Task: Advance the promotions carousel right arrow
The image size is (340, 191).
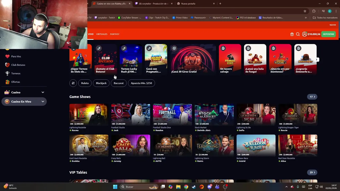Action: pos(317,60)
